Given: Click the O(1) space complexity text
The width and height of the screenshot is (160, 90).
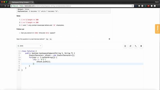Looking at the screenshot, I should tap(47, 33).
